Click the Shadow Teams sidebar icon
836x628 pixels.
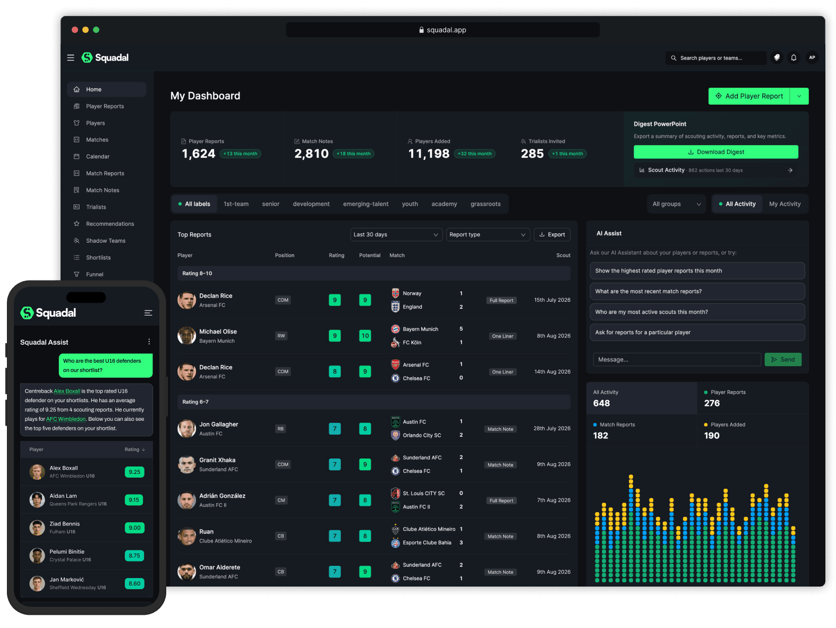76,241
